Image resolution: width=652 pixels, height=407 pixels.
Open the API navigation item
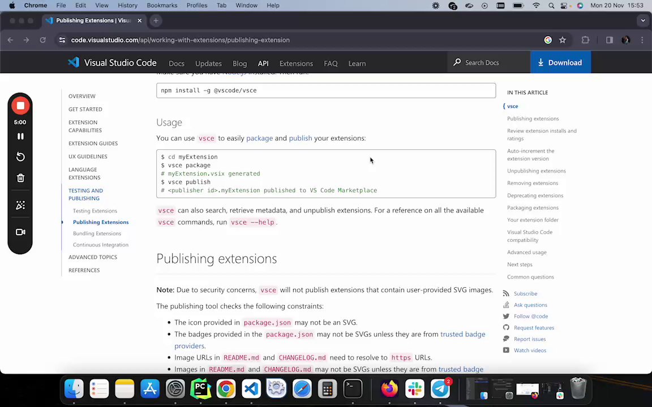click(263, 63)
